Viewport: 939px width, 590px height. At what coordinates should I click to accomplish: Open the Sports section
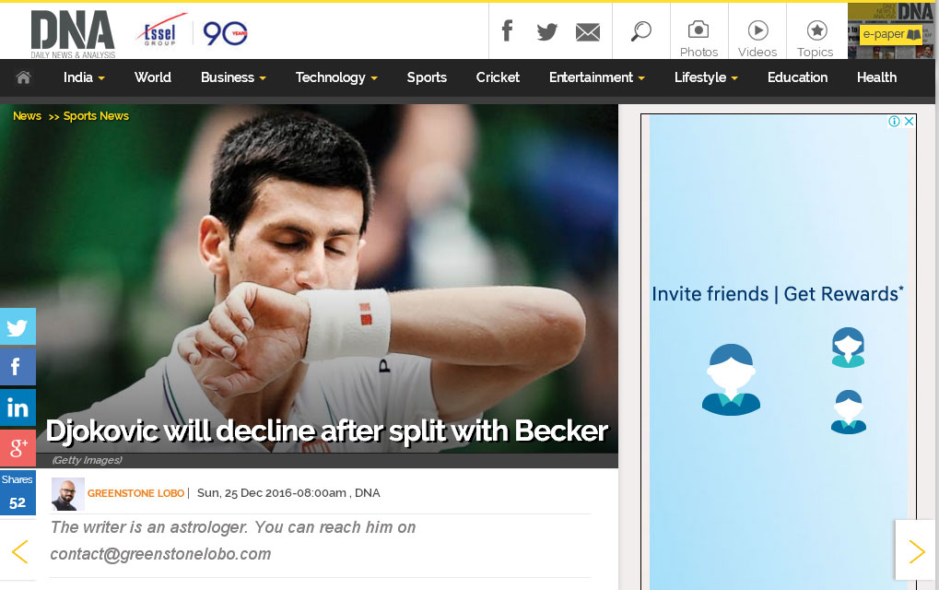pyautogui.click(x=427, y=77)
